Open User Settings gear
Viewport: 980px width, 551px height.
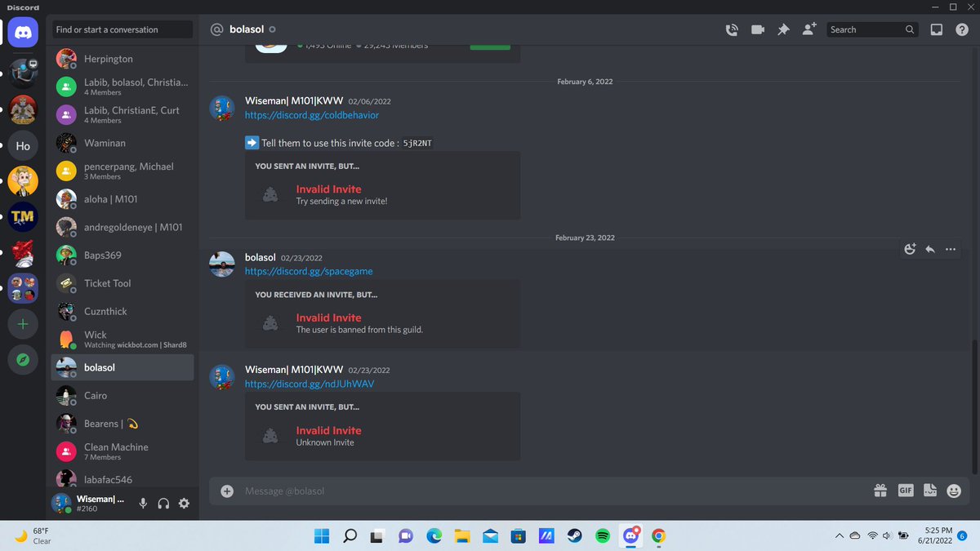coord(184,504)
